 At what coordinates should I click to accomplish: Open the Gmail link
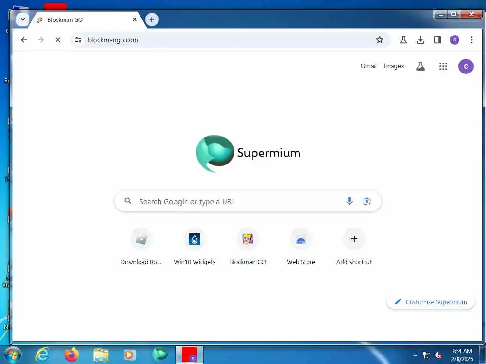point(368,66)
